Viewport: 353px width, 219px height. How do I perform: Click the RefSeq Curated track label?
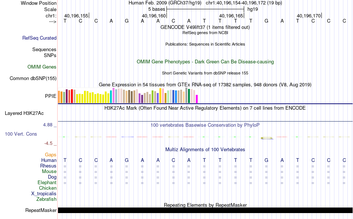click(x=39, y=38)
